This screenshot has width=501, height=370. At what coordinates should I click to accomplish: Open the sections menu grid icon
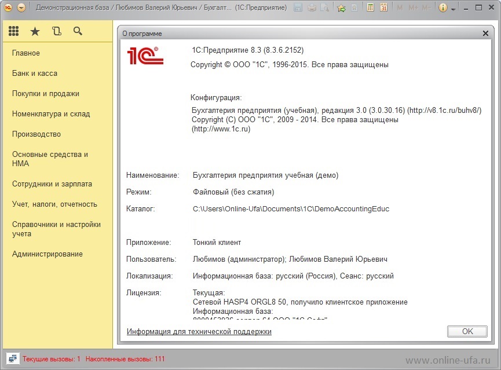pos(13,31)
